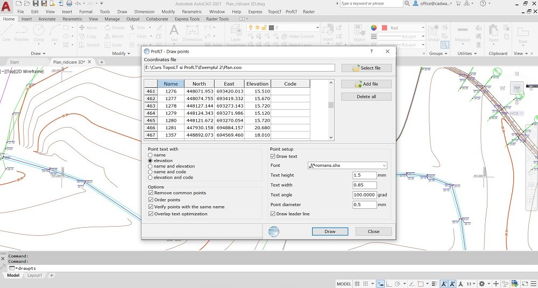Screen dimensions: 538x288
Task: Click the Plot printer icon
Action: click(69, 3)
